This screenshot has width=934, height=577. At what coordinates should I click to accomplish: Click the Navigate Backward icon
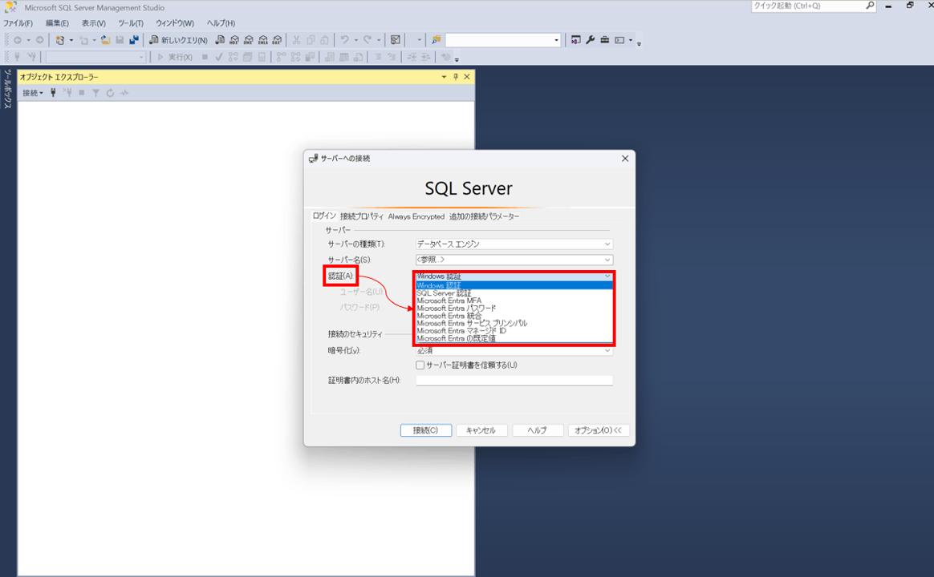coord(18,40)
